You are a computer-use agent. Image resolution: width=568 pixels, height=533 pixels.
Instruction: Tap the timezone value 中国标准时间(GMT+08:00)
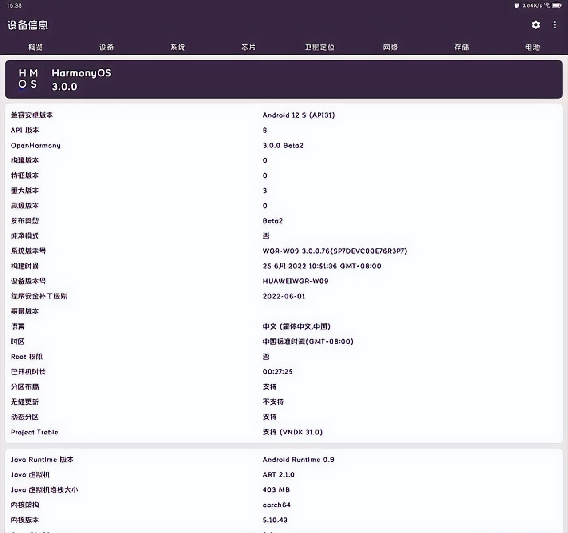308,342
